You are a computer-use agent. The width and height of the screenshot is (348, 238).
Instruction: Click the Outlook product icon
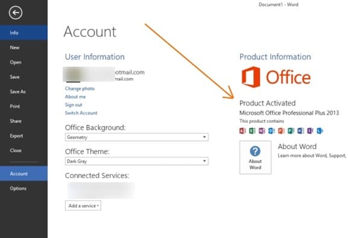click(271, 131)
